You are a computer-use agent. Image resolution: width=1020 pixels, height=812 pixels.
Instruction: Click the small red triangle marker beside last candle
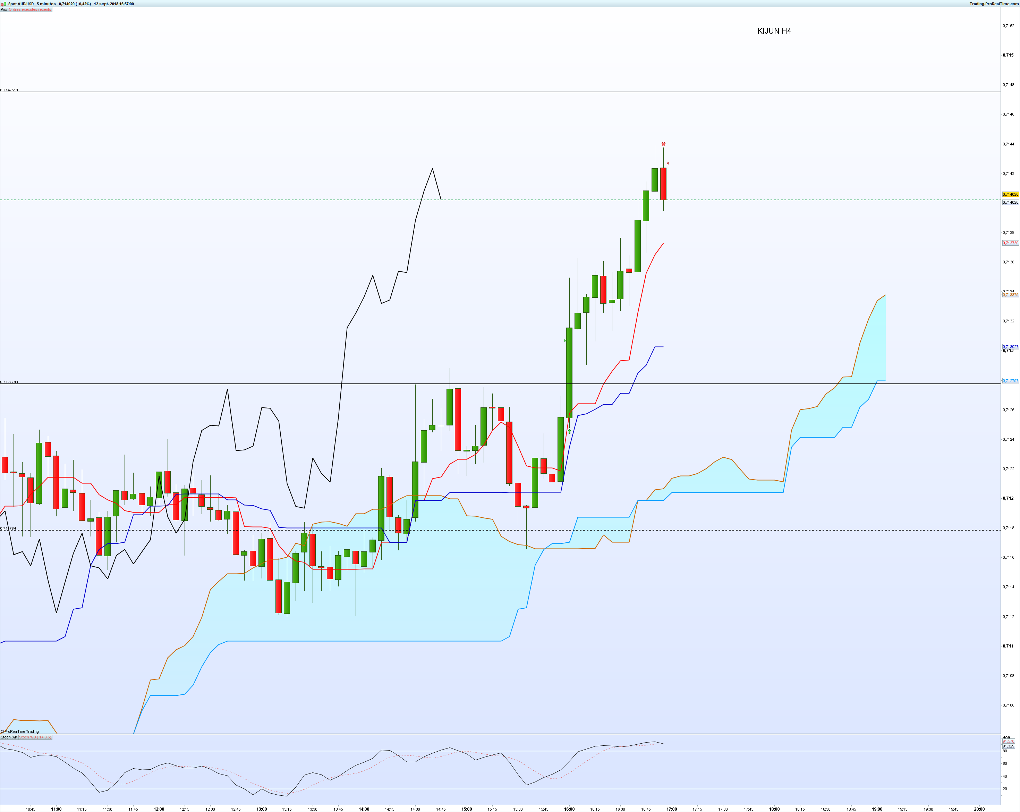click(668, 163)
